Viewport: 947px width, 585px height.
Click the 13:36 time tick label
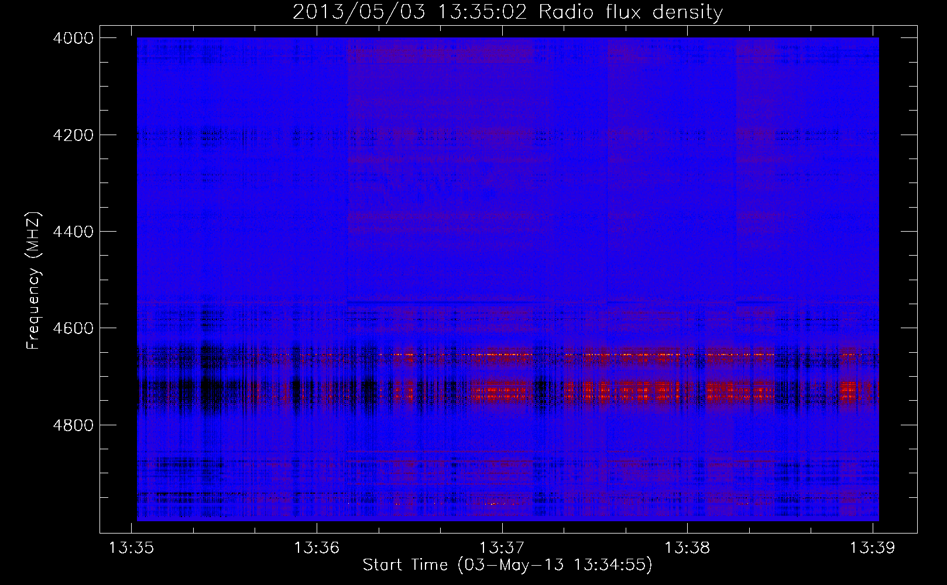[317, 548]
